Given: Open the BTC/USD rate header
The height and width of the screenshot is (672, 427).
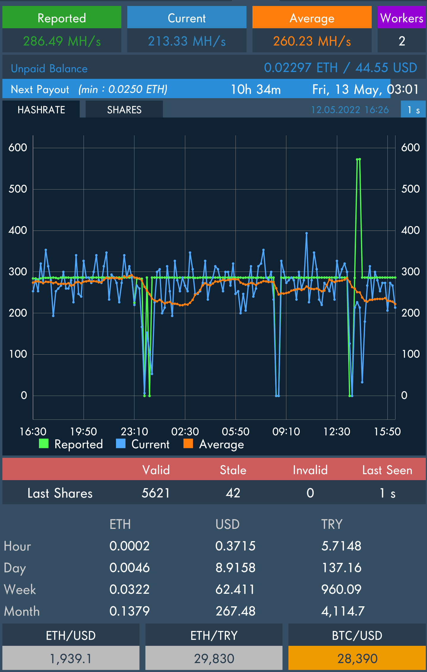Looking at the screenshot, I should point(357,635).
